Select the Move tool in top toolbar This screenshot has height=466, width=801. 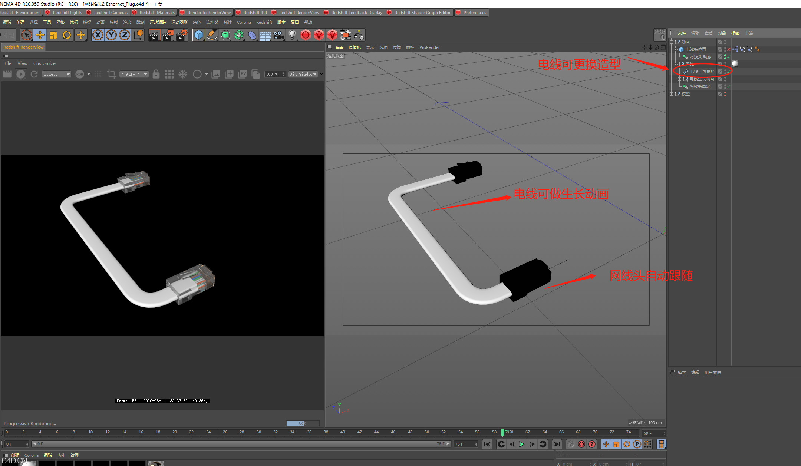(40, 35)
